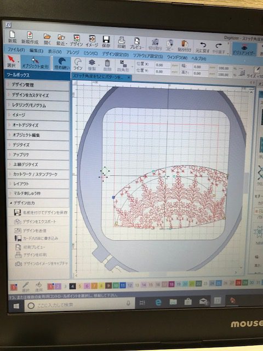Click カード/USBに書き込み
Viewport: 263px width, 351px height.
[37, 238]
